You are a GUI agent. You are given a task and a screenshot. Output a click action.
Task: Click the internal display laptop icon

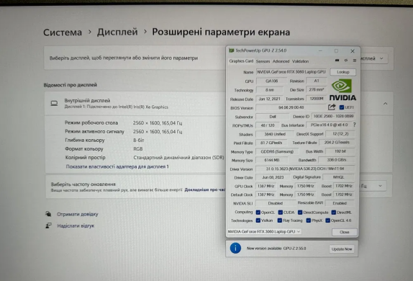(54, 103)
